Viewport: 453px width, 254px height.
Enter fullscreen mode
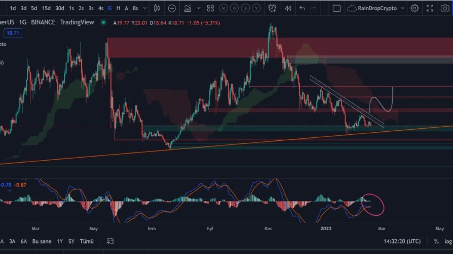(x=430, y=8)
